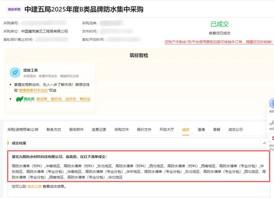The height and width of the screenshot is (198, 274).
Task: Click the 成交公告 link
Action: pos(34,186)
